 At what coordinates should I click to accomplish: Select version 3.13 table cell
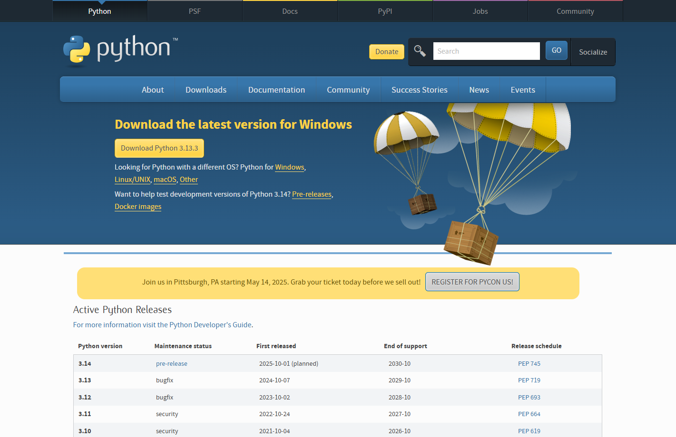(x=85, y=380)
